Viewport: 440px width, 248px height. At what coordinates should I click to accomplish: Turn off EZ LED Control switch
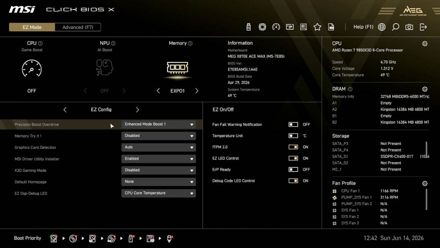click(293, 158)
